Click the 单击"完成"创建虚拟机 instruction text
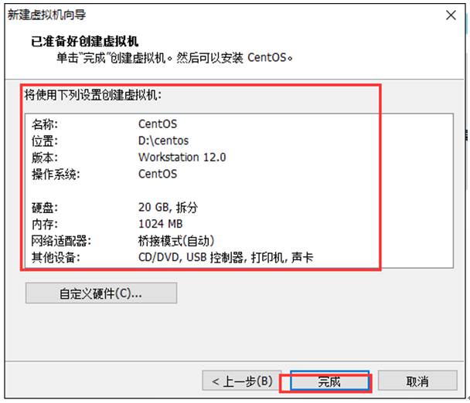The width and height of the screenshot is (470, 403). point(111,58)
